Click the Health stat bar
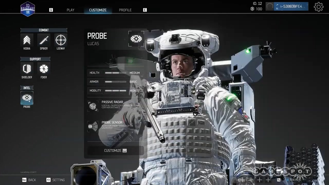Image resolution: width=329 pixels, height=185 pixels. click(x=116, y=73)
